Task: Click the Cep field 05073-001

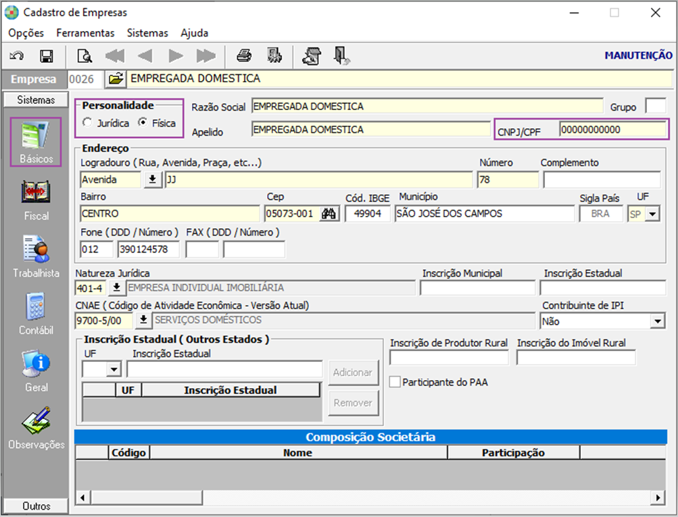Action: [292, 214]
